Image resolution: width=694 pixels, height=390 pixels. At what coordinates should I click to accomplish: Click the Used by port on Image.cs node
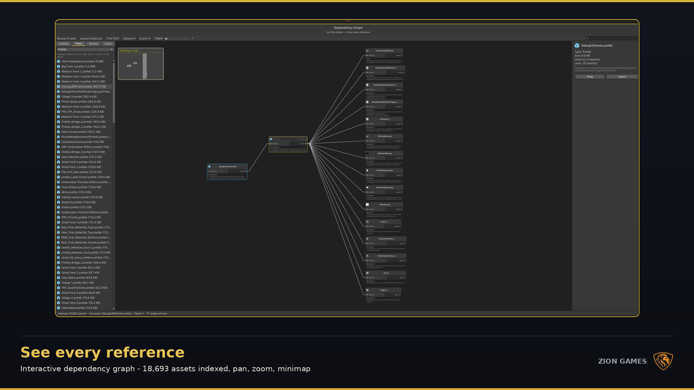[367, 226]
